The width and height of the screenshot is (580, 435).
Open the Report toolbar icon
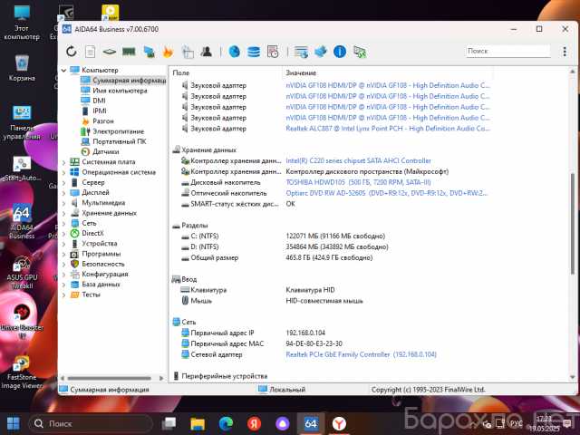point(90,52)
